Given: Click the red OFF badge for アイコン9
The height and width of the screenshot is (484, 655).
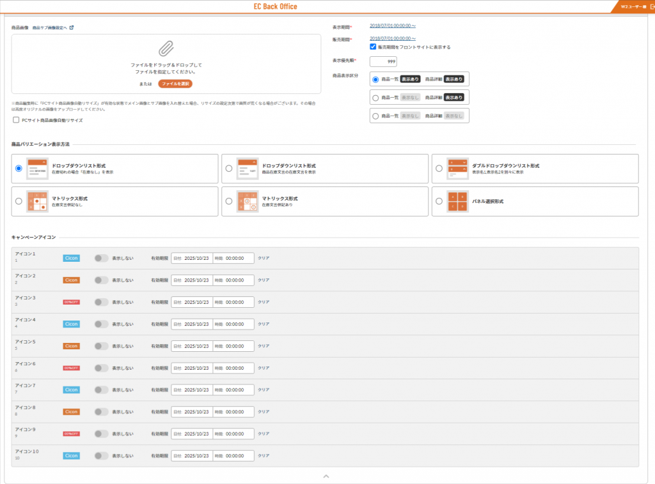Looking at the screenshot, I should (x=71, y=434).
